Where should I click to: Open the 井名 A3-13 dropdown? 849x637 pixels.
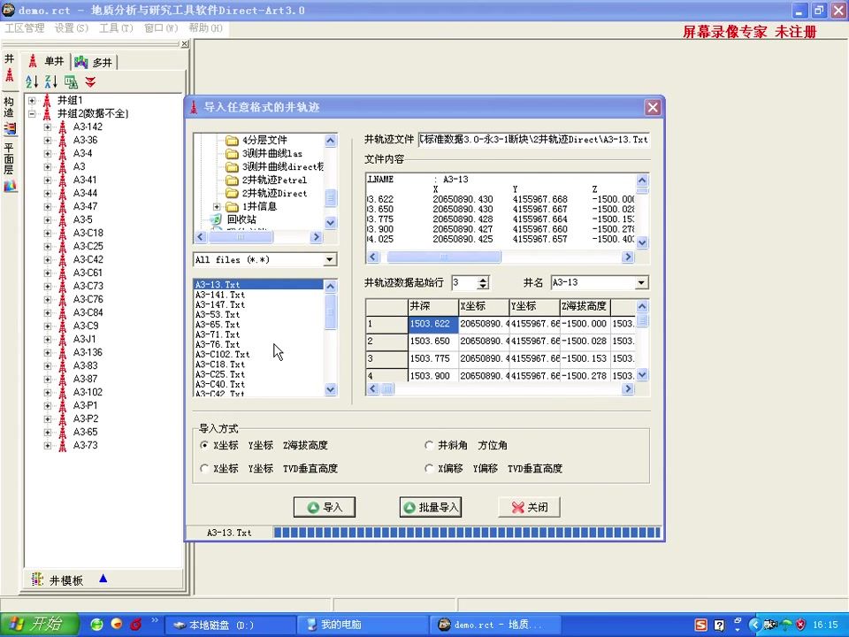click(641, 283)
